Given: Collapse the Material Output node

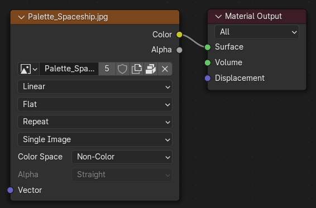Looking at the screenshot, I should (218, 17).
